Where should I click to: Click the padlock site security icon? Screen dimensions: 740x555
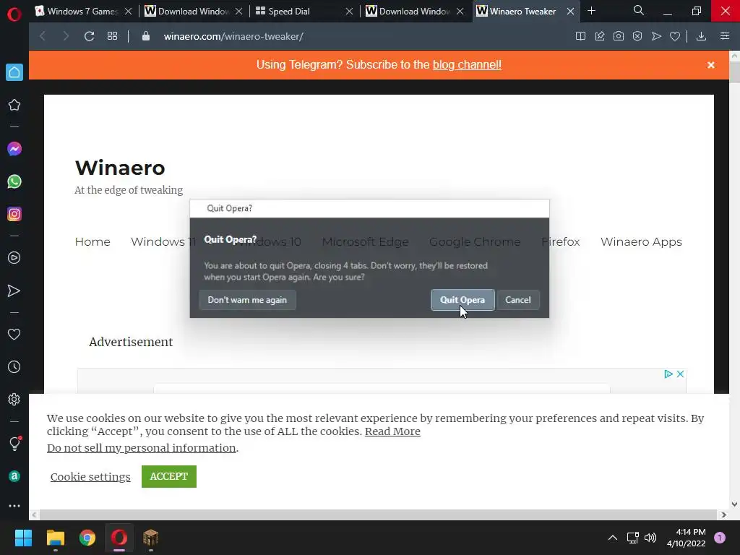pos(146,36)
